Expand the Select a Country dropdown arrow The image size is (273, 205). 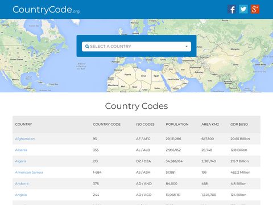tap(187, 47)
